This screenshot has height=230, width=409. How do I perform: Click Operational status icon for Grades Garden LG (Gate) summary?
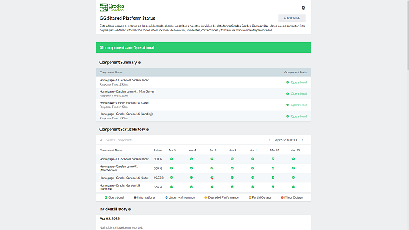288,105
